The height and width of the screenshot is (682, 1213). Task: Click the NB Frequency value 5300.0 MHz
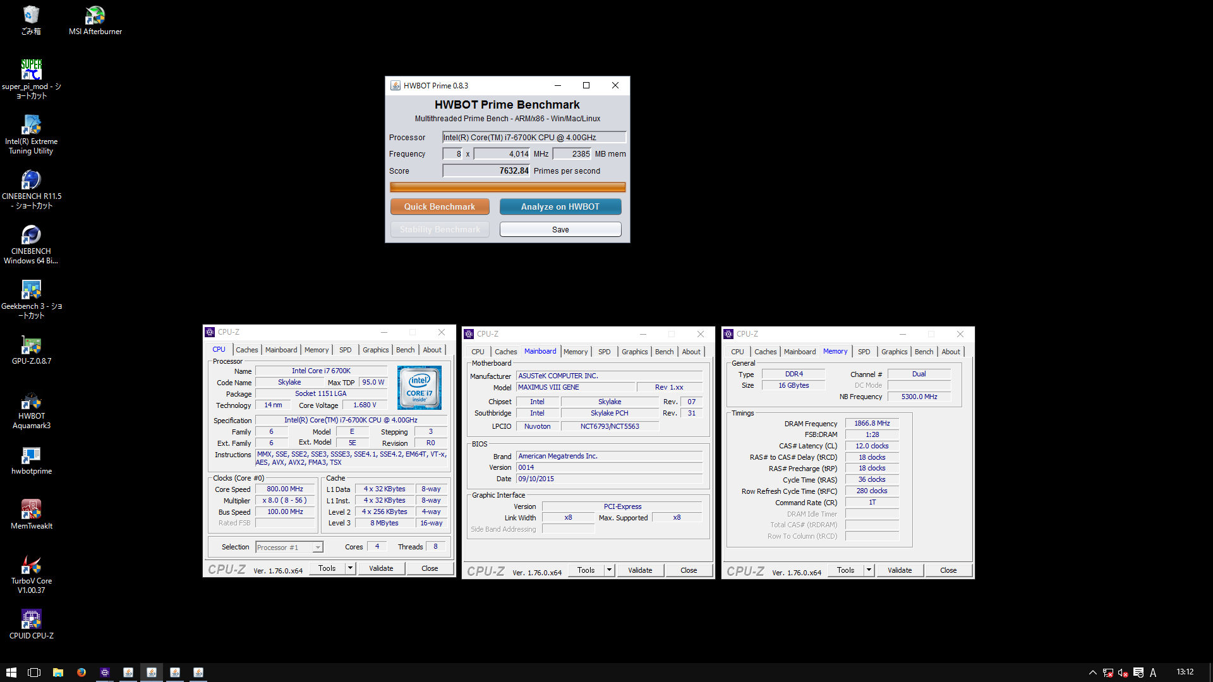pos(919,397)
